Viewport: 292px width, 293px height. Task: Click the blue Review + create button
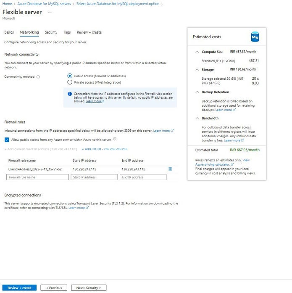click(x=19, y=288)
